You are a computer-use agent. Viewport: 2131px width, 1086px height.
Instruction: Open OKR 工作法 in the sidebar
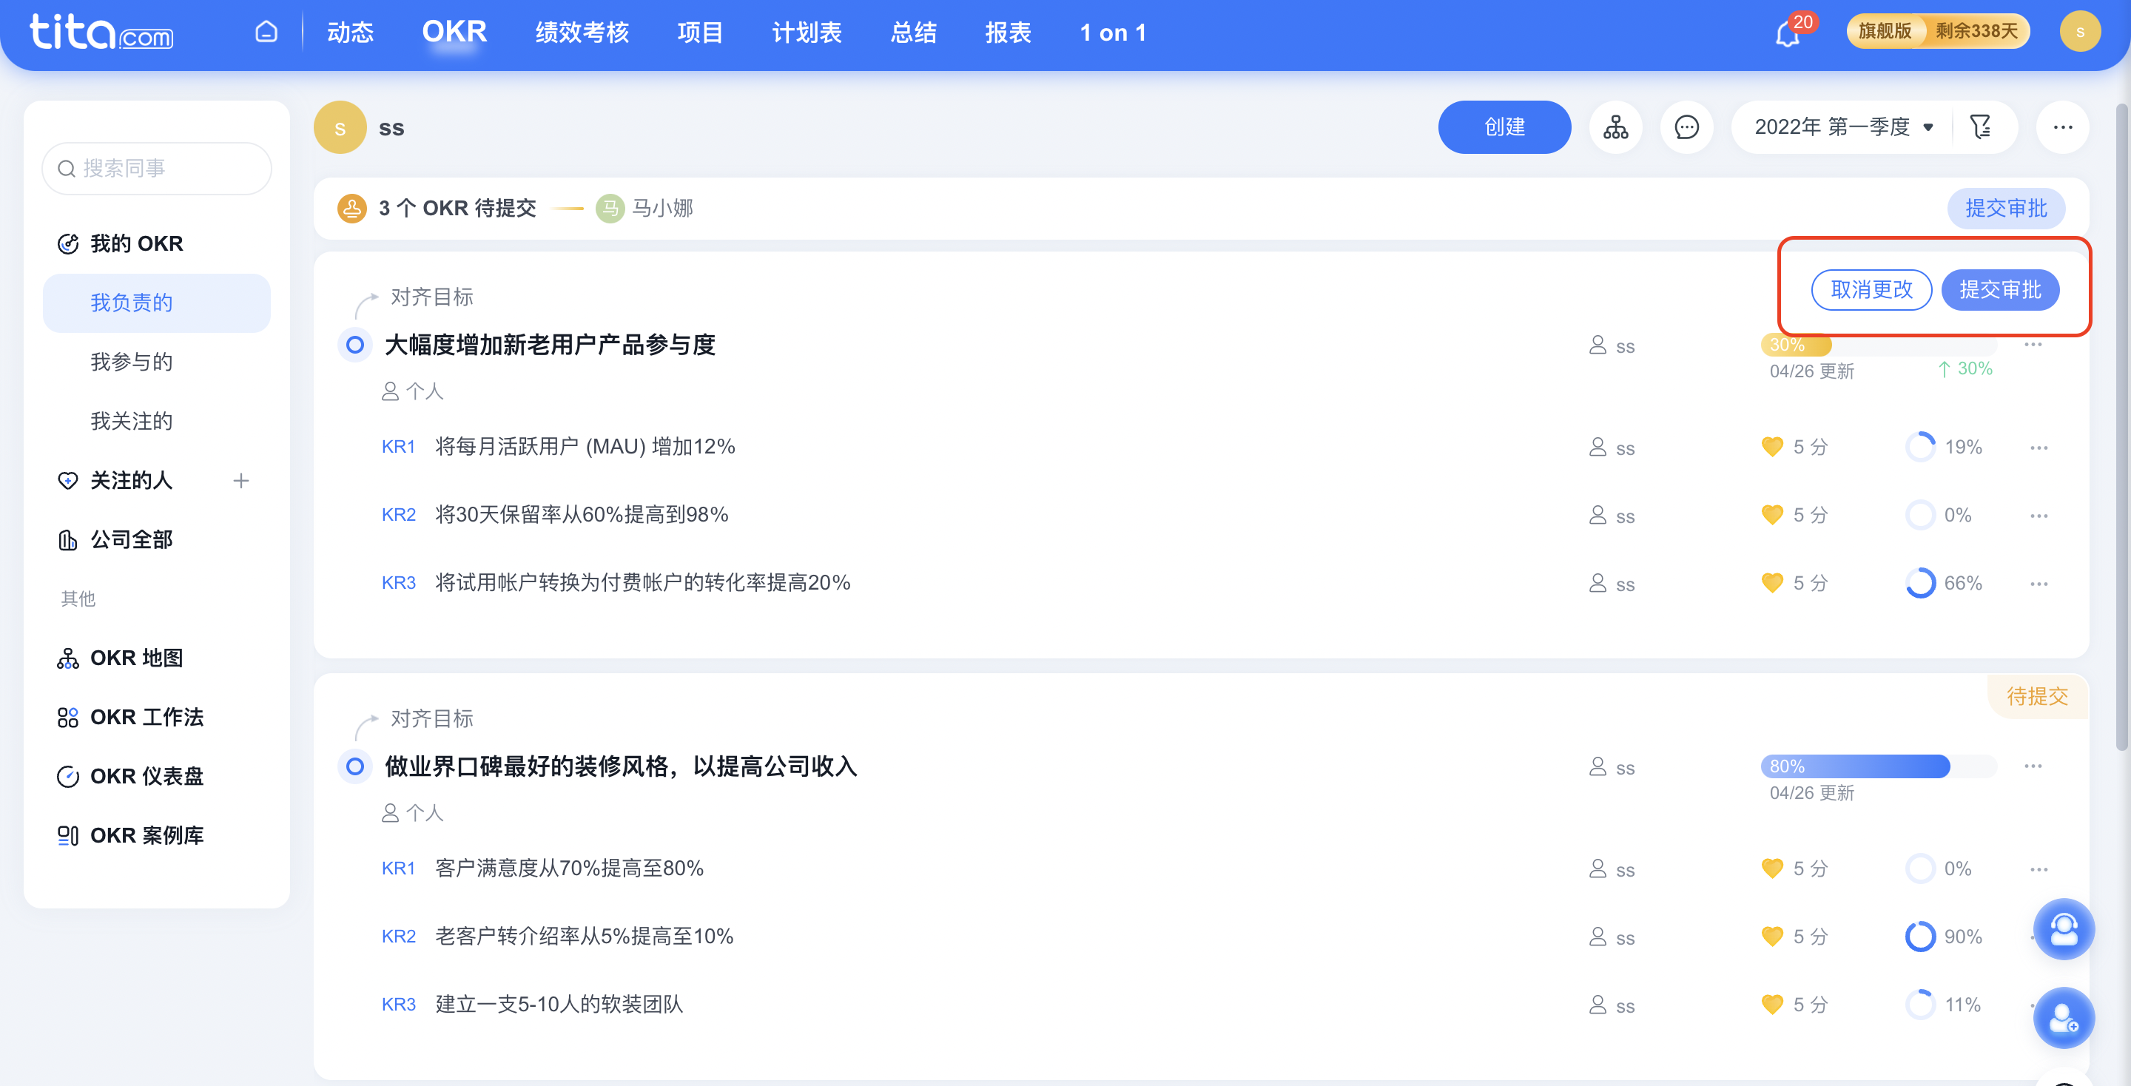tap(147, 717)
